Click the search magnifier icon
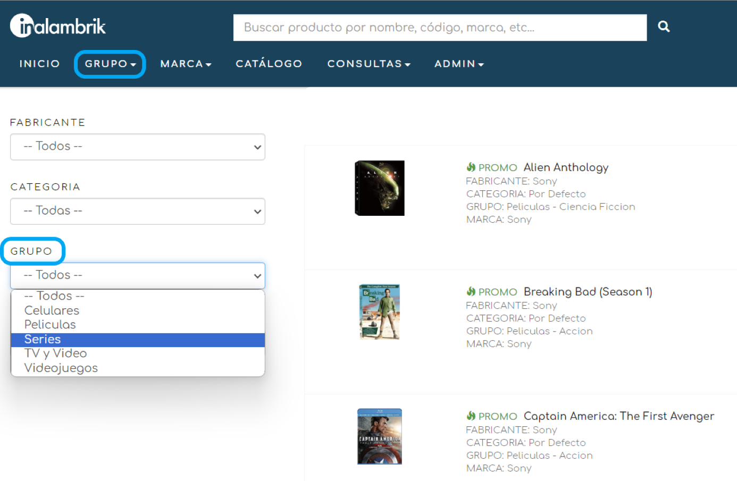The height and width of the screenshot is (481, 737). tap(664, 27)
